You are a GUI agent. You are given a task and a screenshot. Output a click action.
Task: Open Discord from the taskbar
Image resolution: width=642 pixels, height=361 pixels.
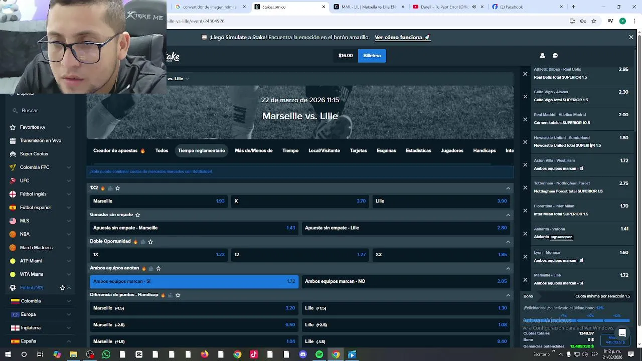tap(303, 354)
